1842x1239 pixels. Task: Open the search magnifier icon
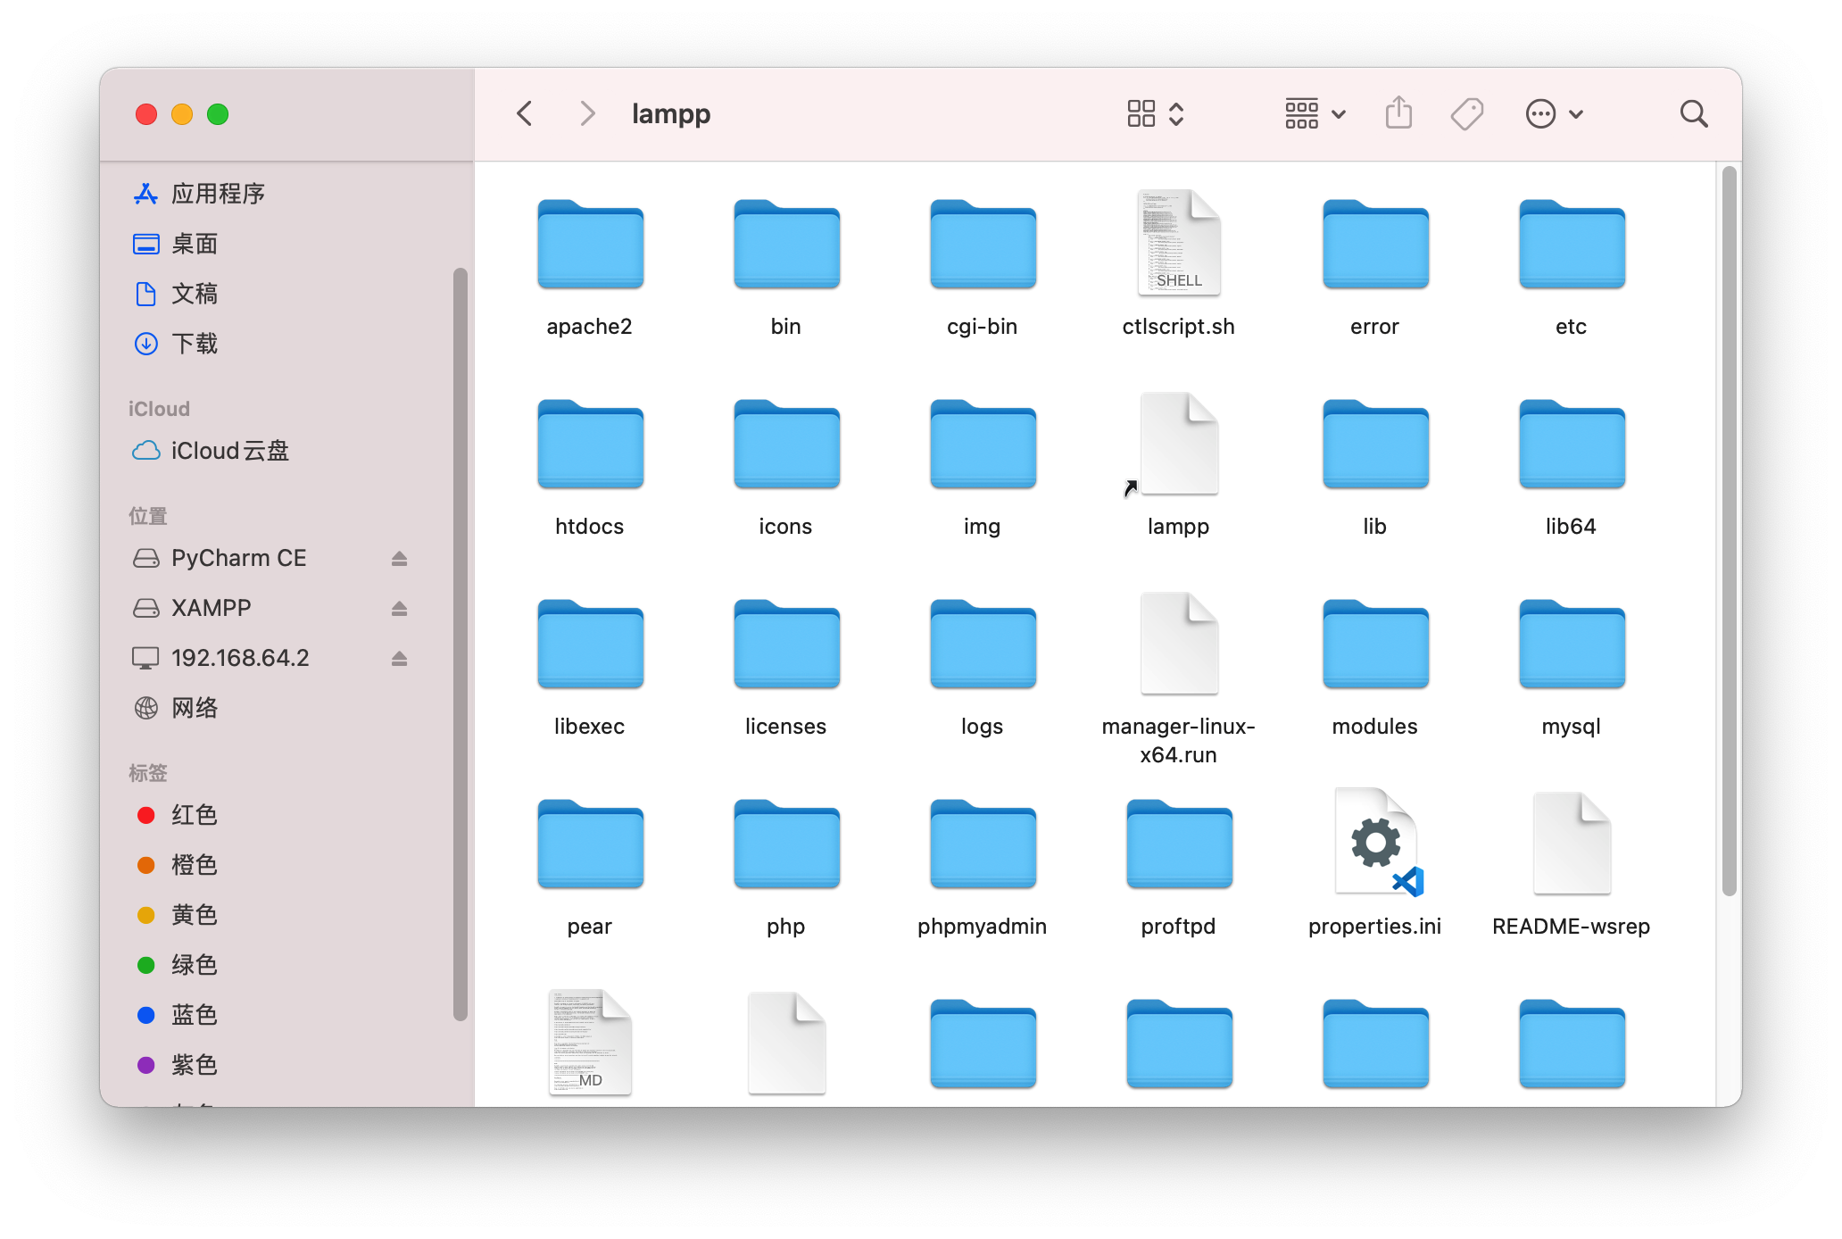1693,114
